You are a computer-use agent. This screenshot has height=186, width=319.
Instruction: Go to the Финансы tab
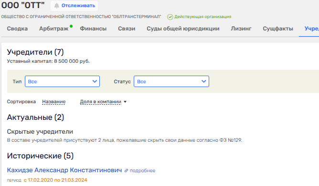[x=93, y=29]
